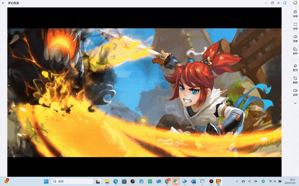Viewport: 299px width, 186px height.
Task: Click the game video area showing the red-haired character
Action: [x=144, y=93]
